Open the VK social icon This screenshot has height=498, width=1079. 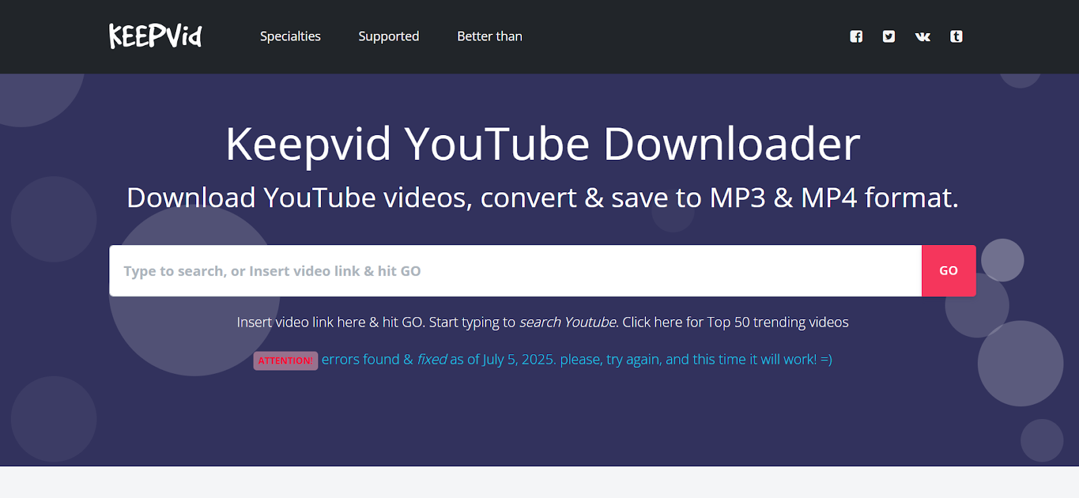923,36
